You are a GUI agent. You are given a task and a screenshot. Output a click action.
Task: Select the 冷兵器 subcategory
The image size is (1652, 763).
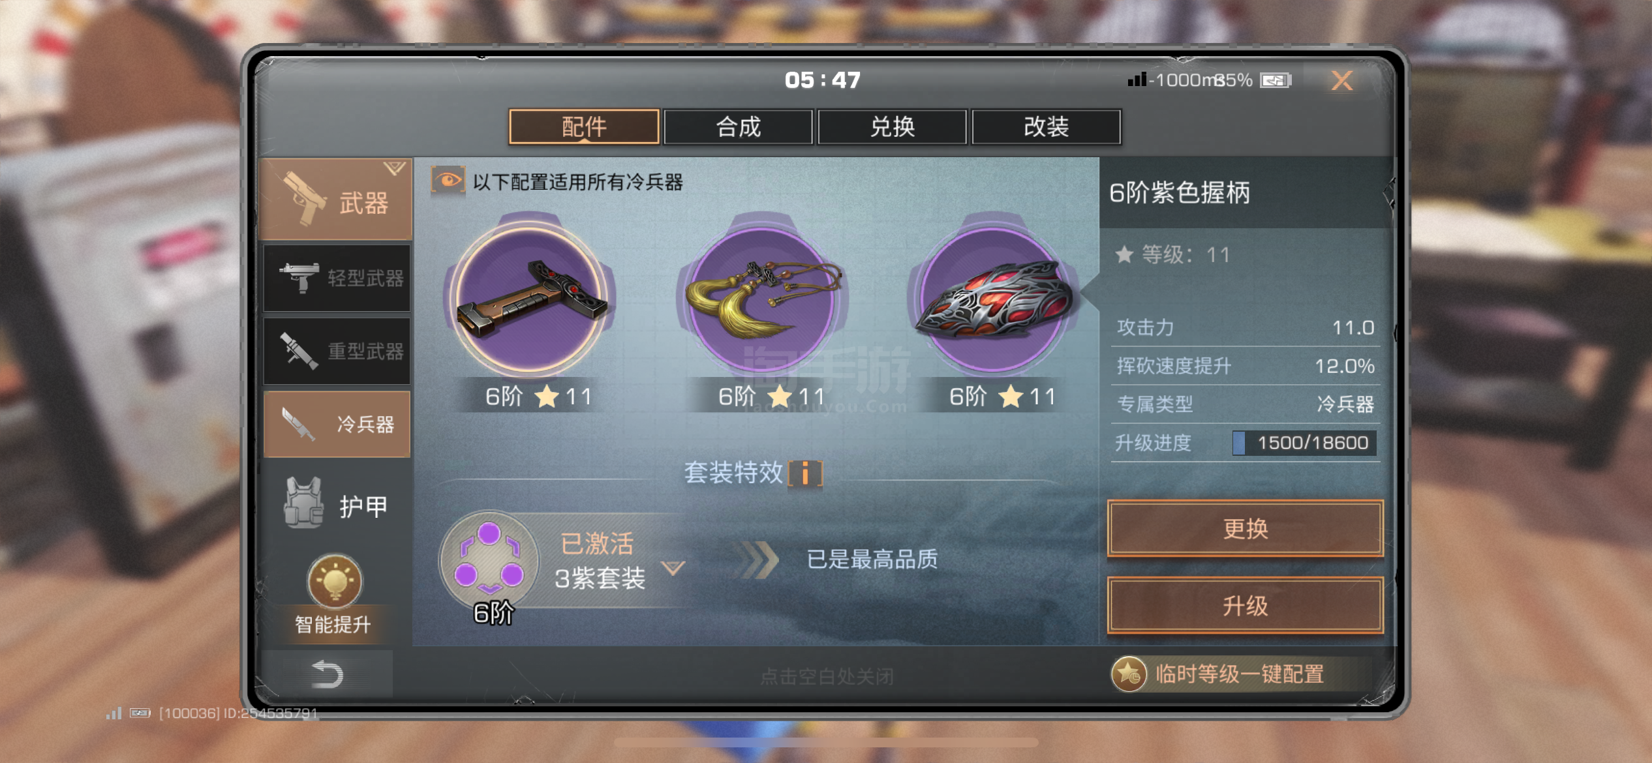pos(337,425)
